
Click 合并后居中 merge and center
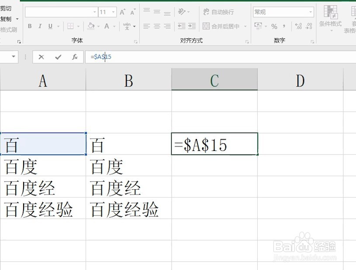pos(221,26)
